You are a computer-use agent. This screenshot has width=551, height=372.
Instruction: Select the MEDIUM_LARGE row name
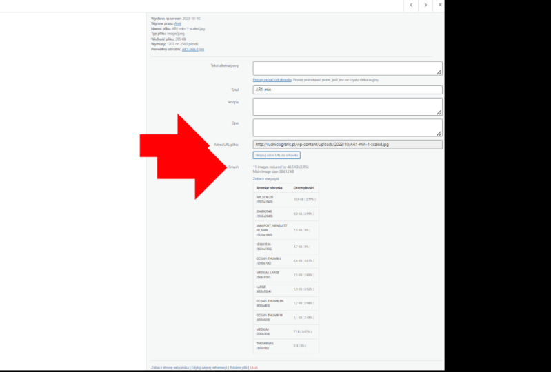tap(268, 275)
